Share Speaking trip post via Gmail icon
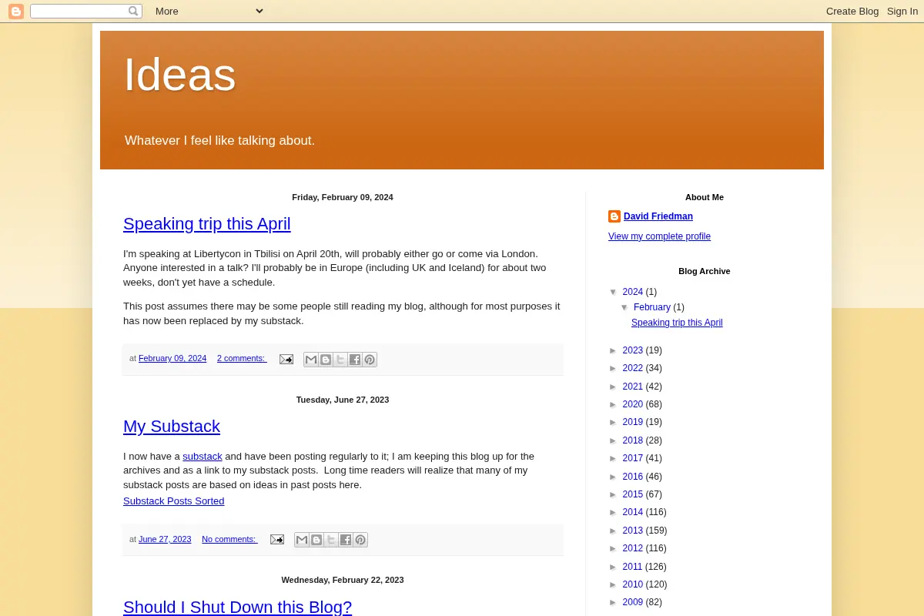924x616 pixels. pyautogui.click(x=311, y=360)
